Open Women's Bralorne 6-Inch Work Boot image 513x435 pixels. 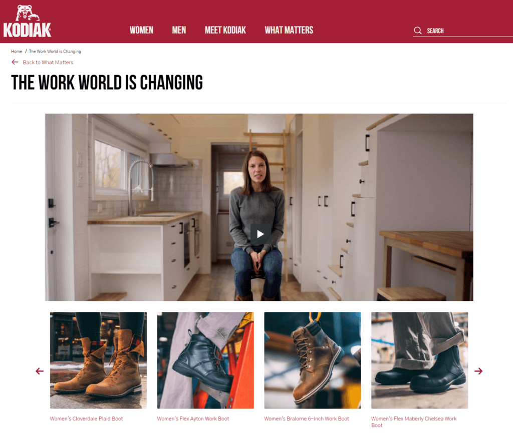(313, 360)
